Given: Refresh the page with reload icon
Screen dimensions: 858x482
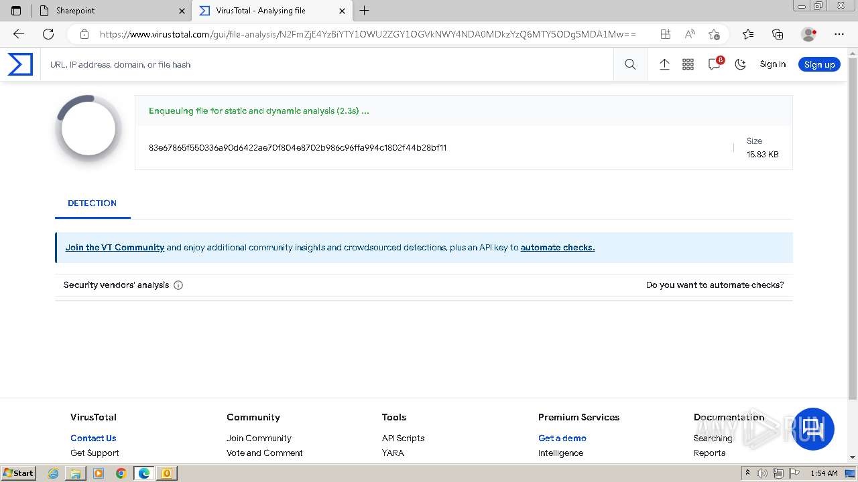Looking at the screenshot, I should pyautogui.click(x=48, y=34).
